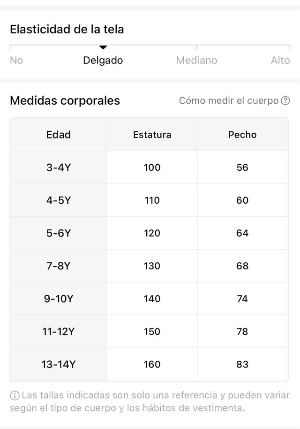Click the 'Elasticidad de la tela' heading
The width and height of the screenshot is (300, 429).
tap(67, 29)
